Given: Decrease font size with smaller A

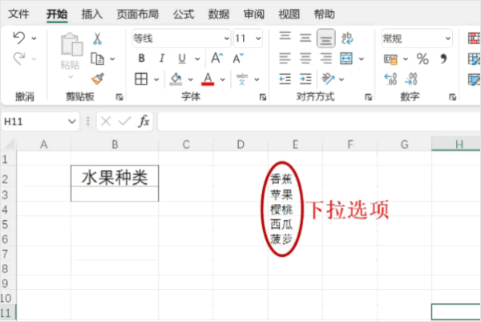Looking at the screenshot, I should pos(238,58).
